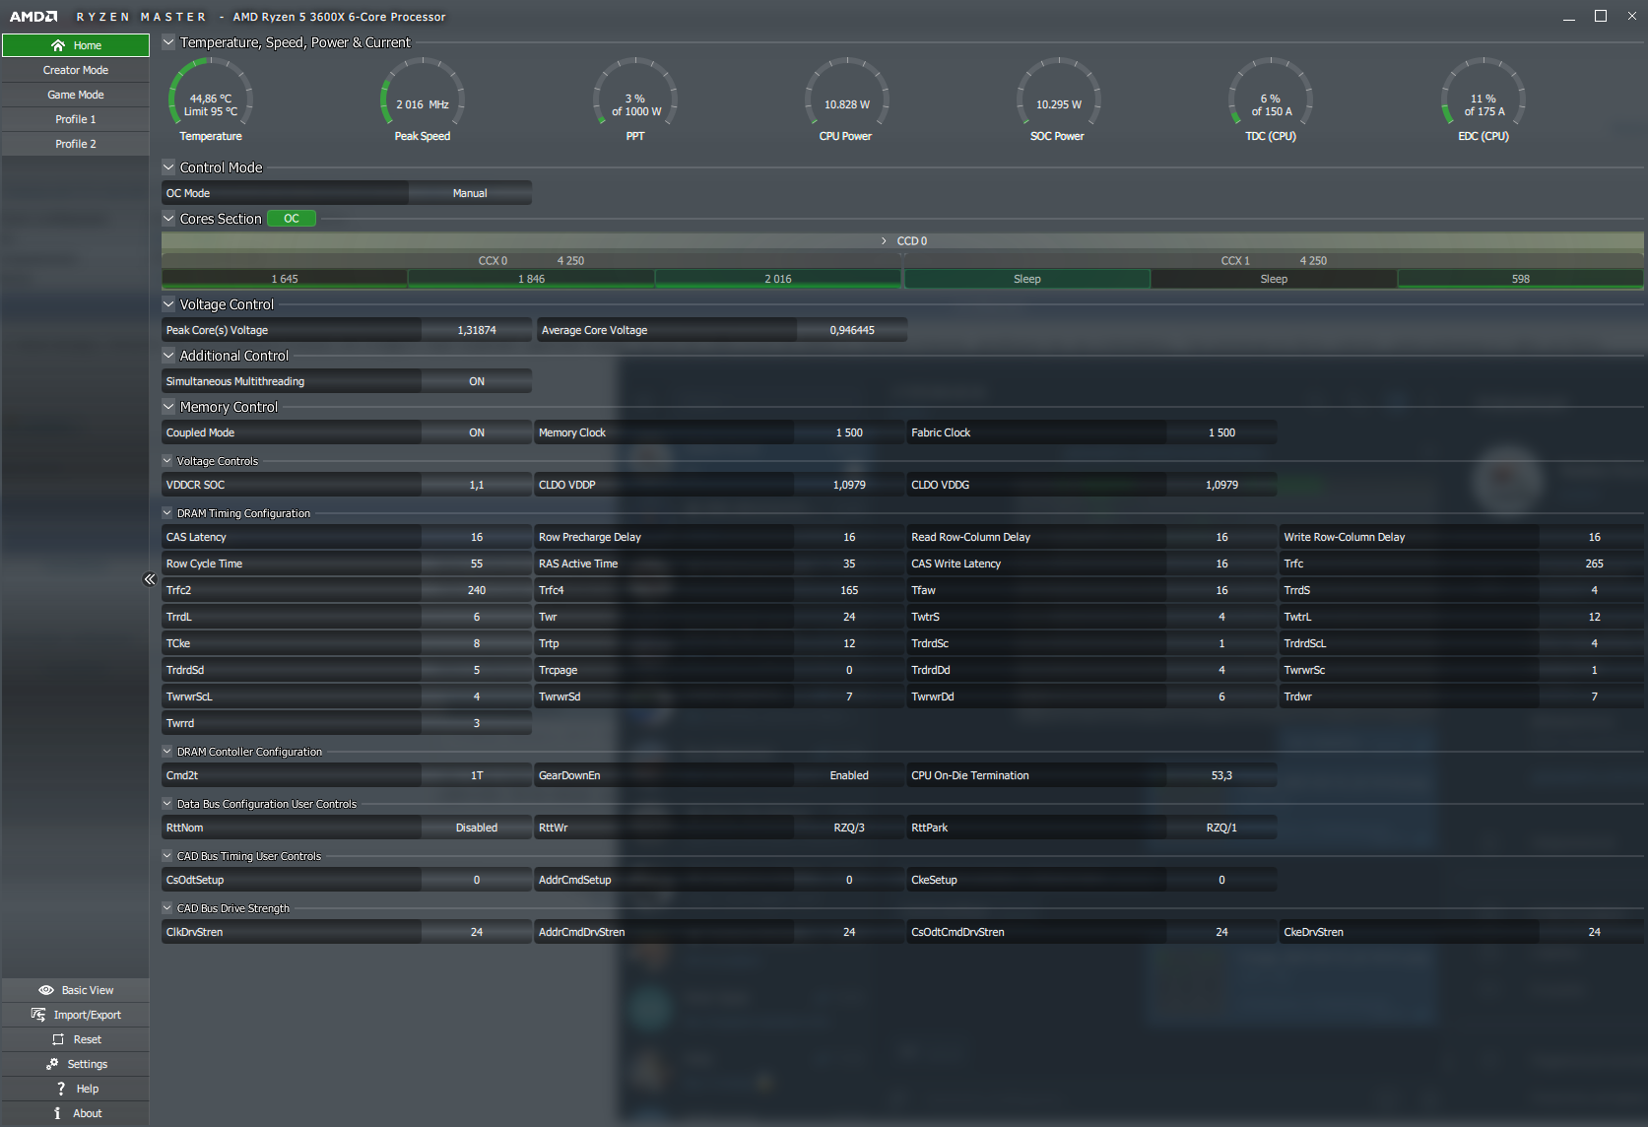Collapse the Voltage Controls subsection
Screen dimensions: 1648x1127
tap(167, 461)
